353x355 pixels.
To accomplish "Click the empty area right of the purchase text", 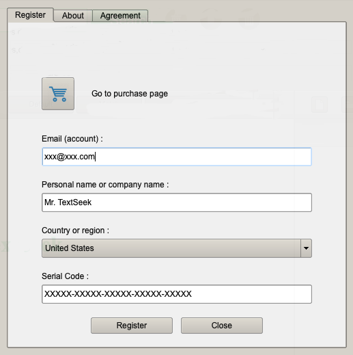I will coord(239,94).
